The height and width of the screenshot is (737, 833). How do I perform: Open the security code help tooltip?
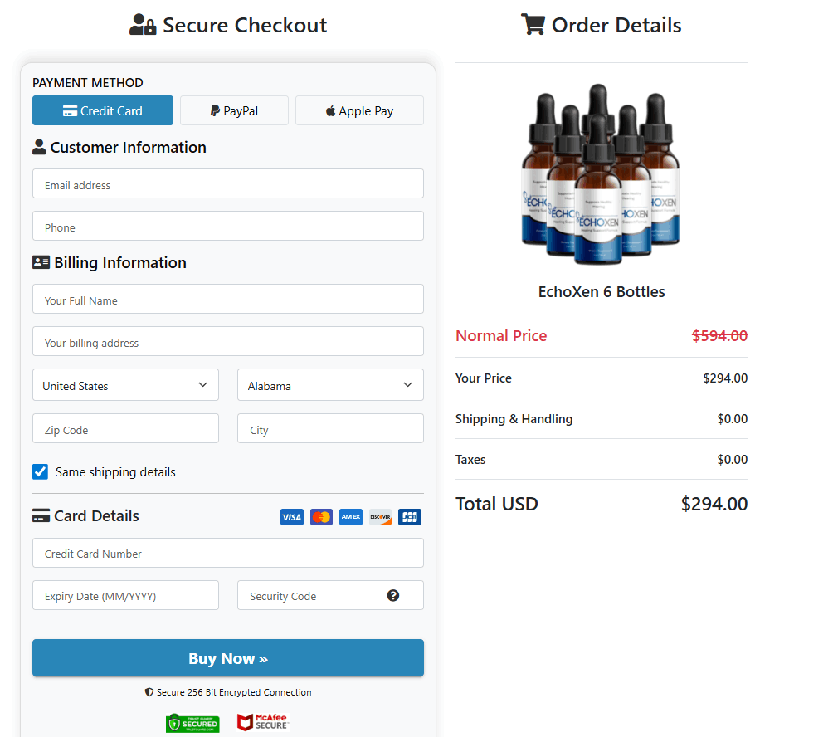click(393, 595)
